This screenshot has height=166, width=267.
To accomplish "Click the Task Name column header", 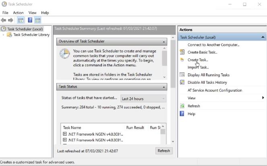I will pos(72,128).
